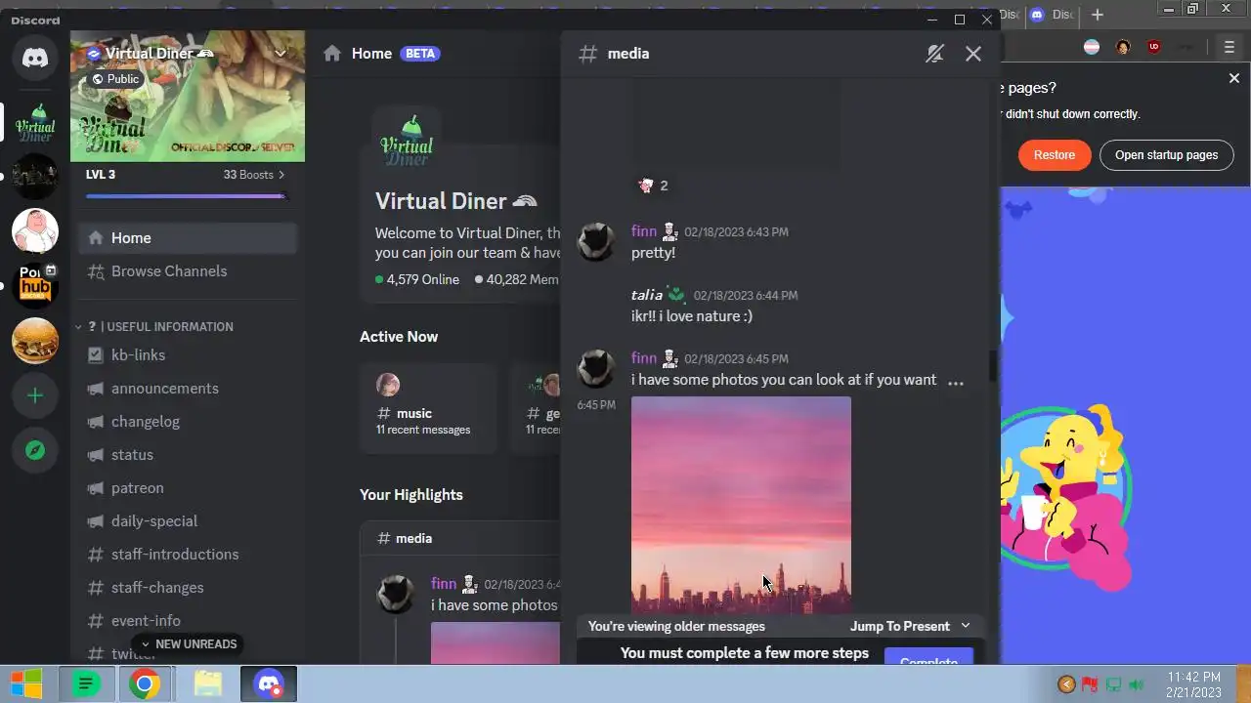The image size is (1251, 703).
Task: Open the browser profile avatar icon
Action: pos(1123,46)
